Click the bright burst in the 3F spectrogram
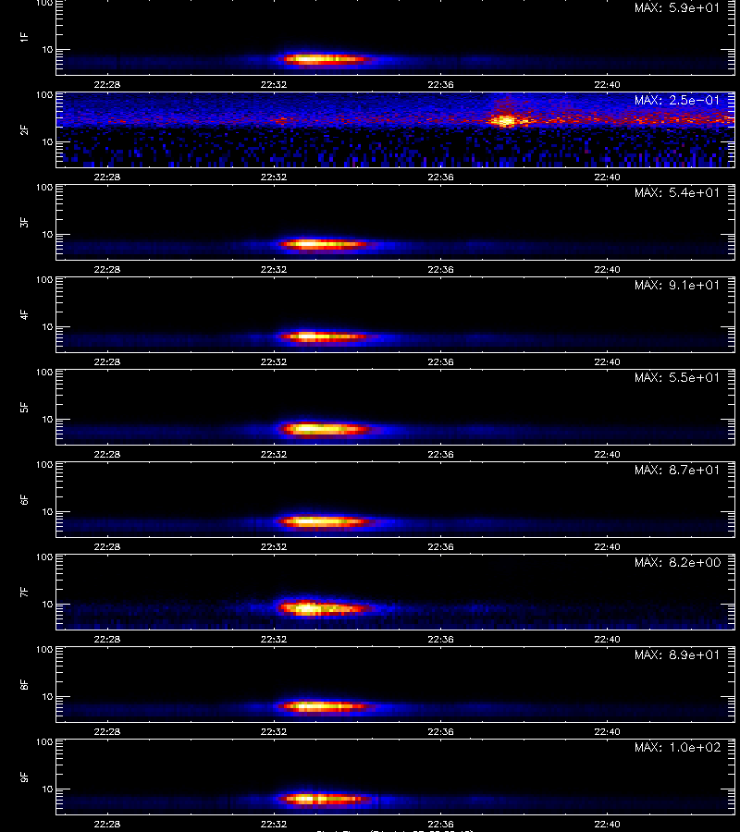Viewport: 740px width, 832px height. pos(324,245)
